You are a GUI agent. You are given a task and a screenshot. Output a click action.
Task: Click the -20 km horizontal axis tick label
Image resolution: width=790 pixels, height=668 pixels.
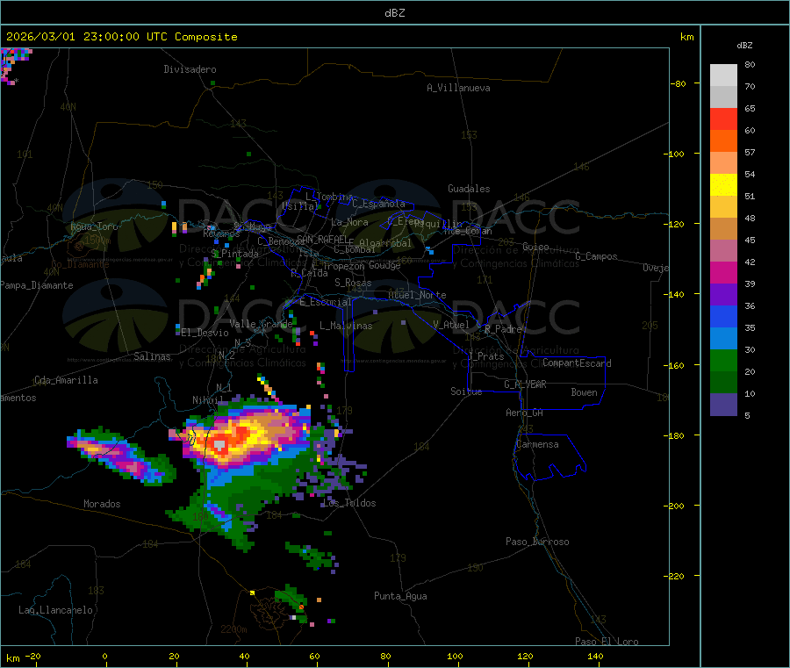[32, 657]
